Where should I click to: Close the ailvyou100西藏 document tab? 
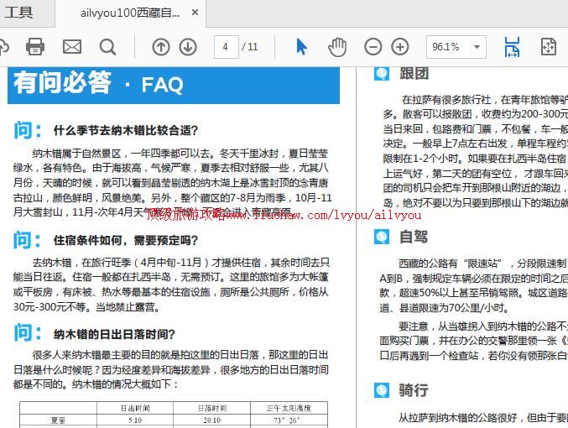click(195, 13)
